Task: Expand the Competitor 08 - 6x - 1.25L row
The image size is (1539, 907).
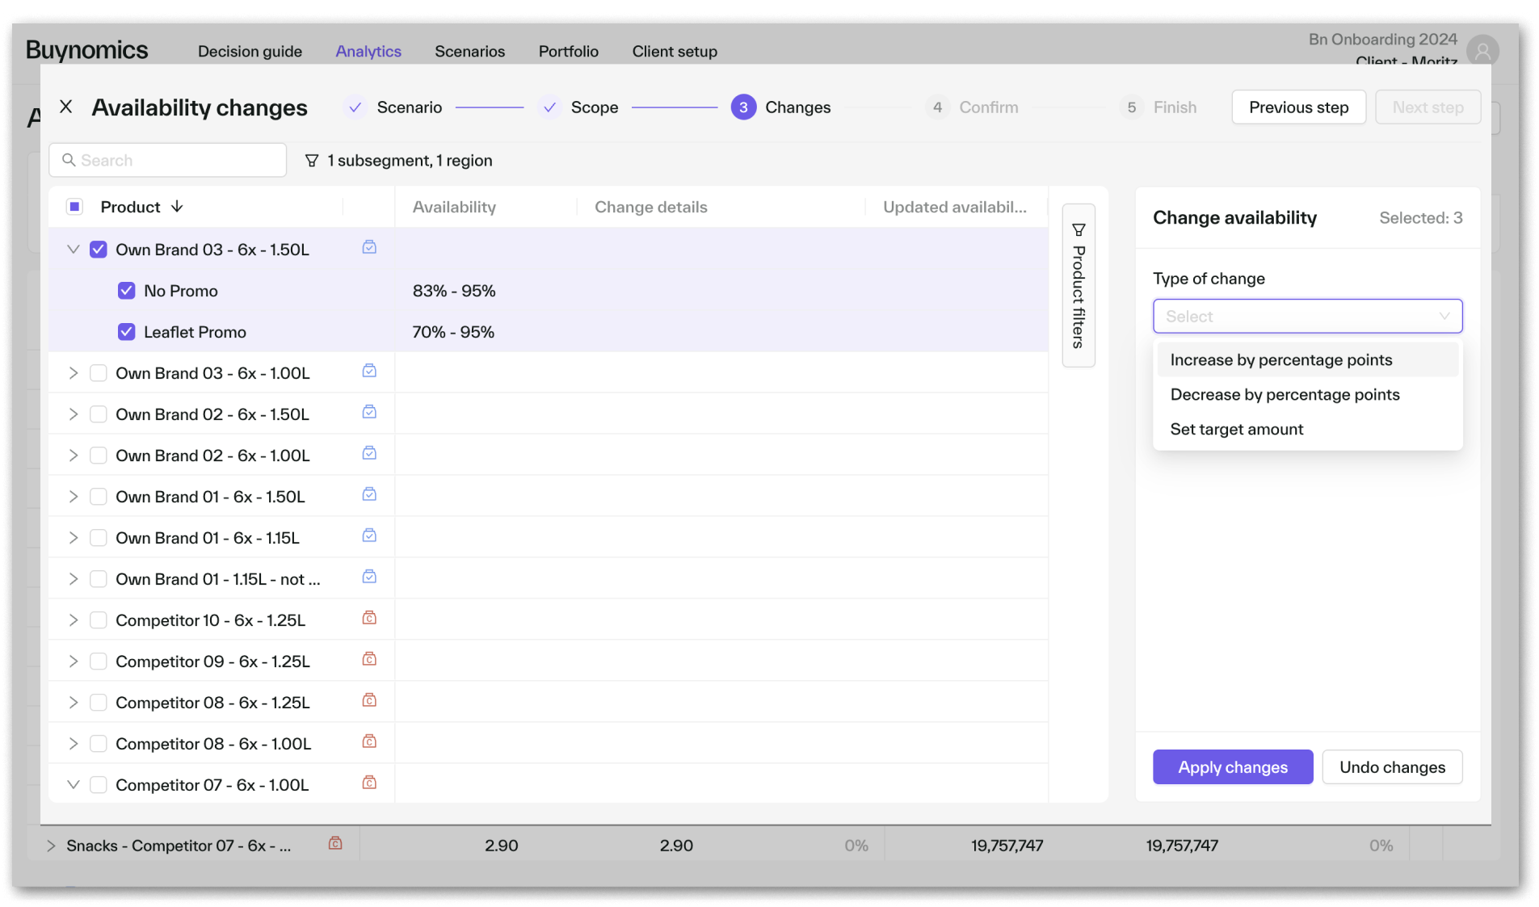Action: (73, 703)
